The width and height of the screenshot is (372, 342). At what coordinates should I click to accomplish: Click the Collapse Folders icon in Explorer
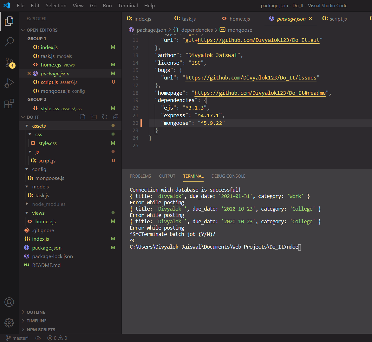pos(116,117)
